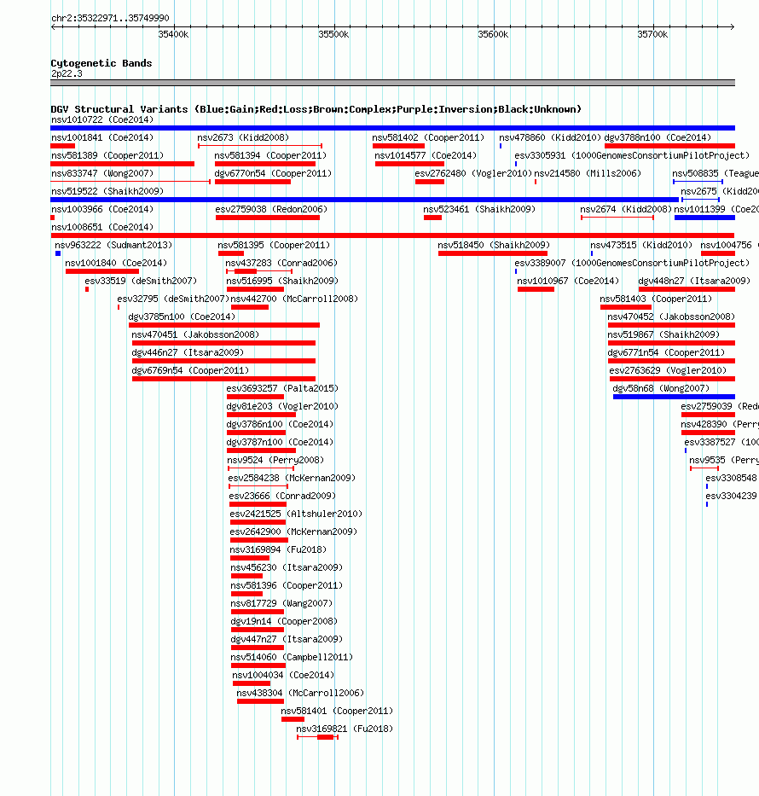This screenshot has height=796, width=759.
Task: Select dgv6769n54 (Cooper2011) label
Action: click(190, 370)
